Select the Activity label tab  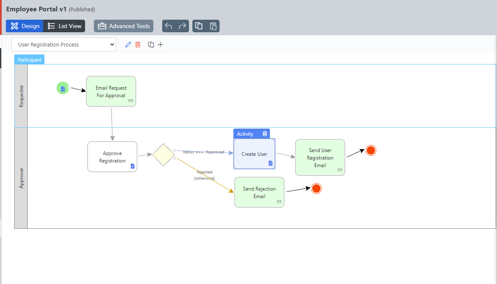click(x=245, y=134)
